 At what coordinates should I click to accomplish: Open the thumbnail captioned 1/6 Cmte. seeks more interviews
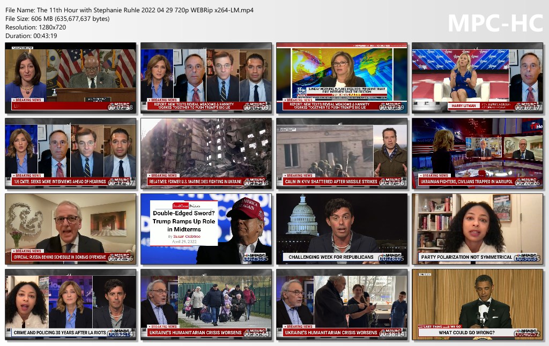click(x=71, y=153)
